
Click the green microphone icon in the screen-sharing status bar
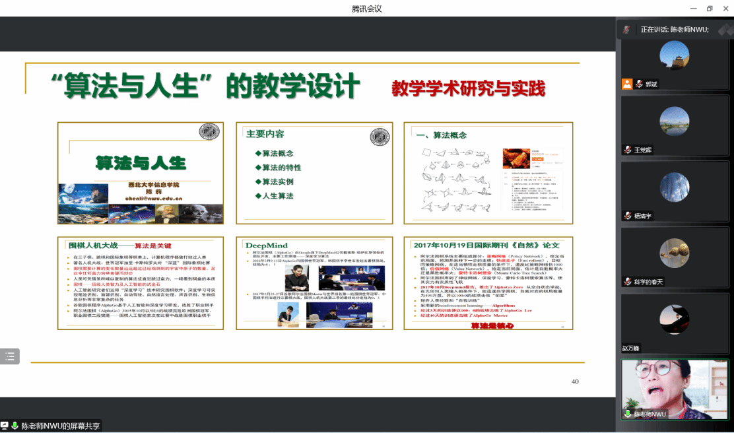coord(15,426)
